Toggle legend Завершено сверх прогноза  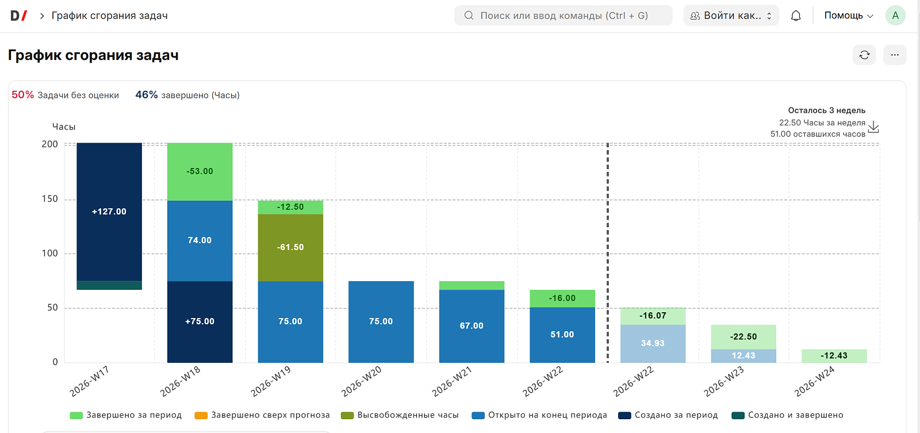(262, 415)
